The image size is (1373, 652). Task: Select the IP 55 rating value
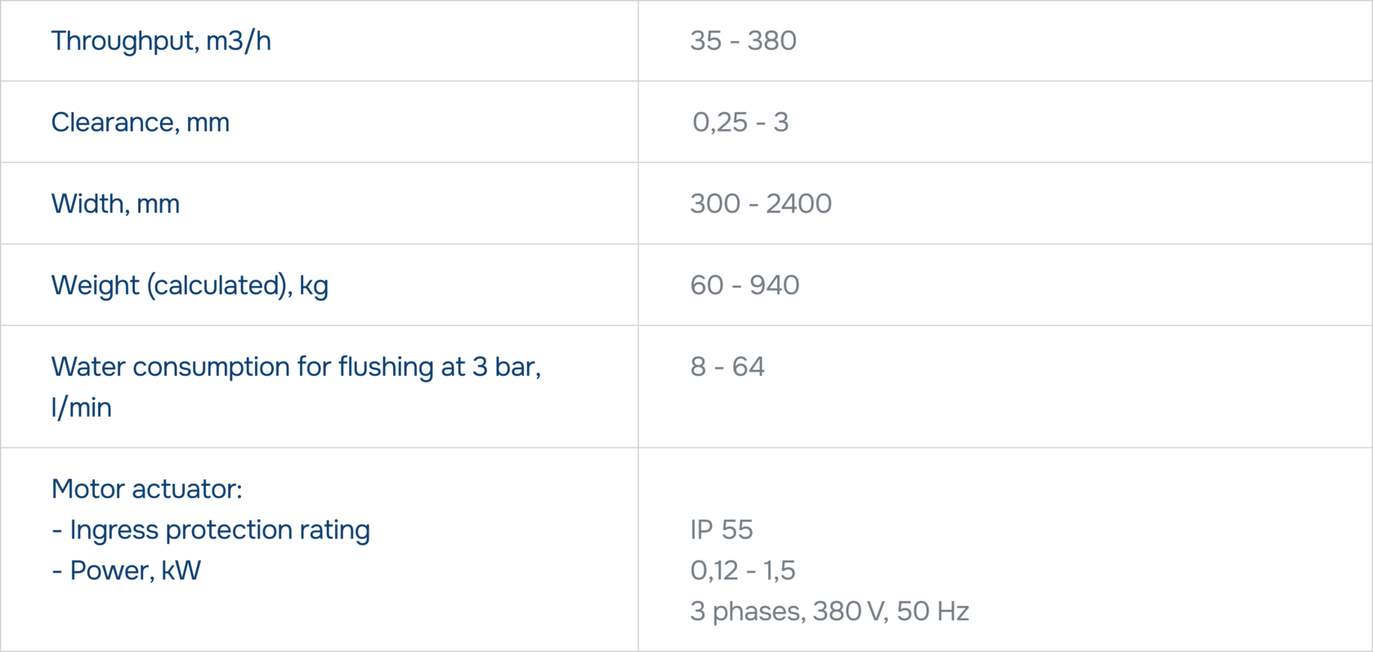pos(722,530)
